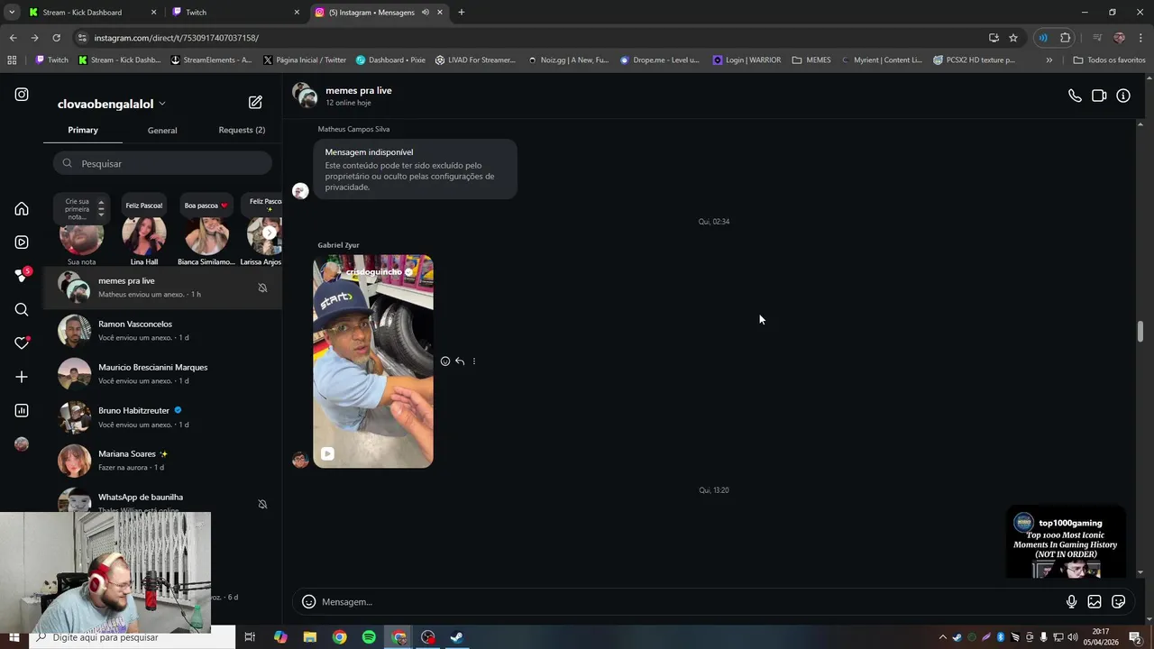The image size is (1154, 649).
Task: Click the chat vertical scrollbar thumb
Action: (1140, 331)
